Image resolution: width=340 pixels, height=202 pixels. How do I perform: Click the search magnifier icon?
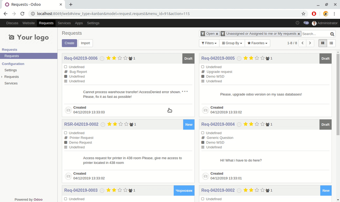(x=332, y=34)
